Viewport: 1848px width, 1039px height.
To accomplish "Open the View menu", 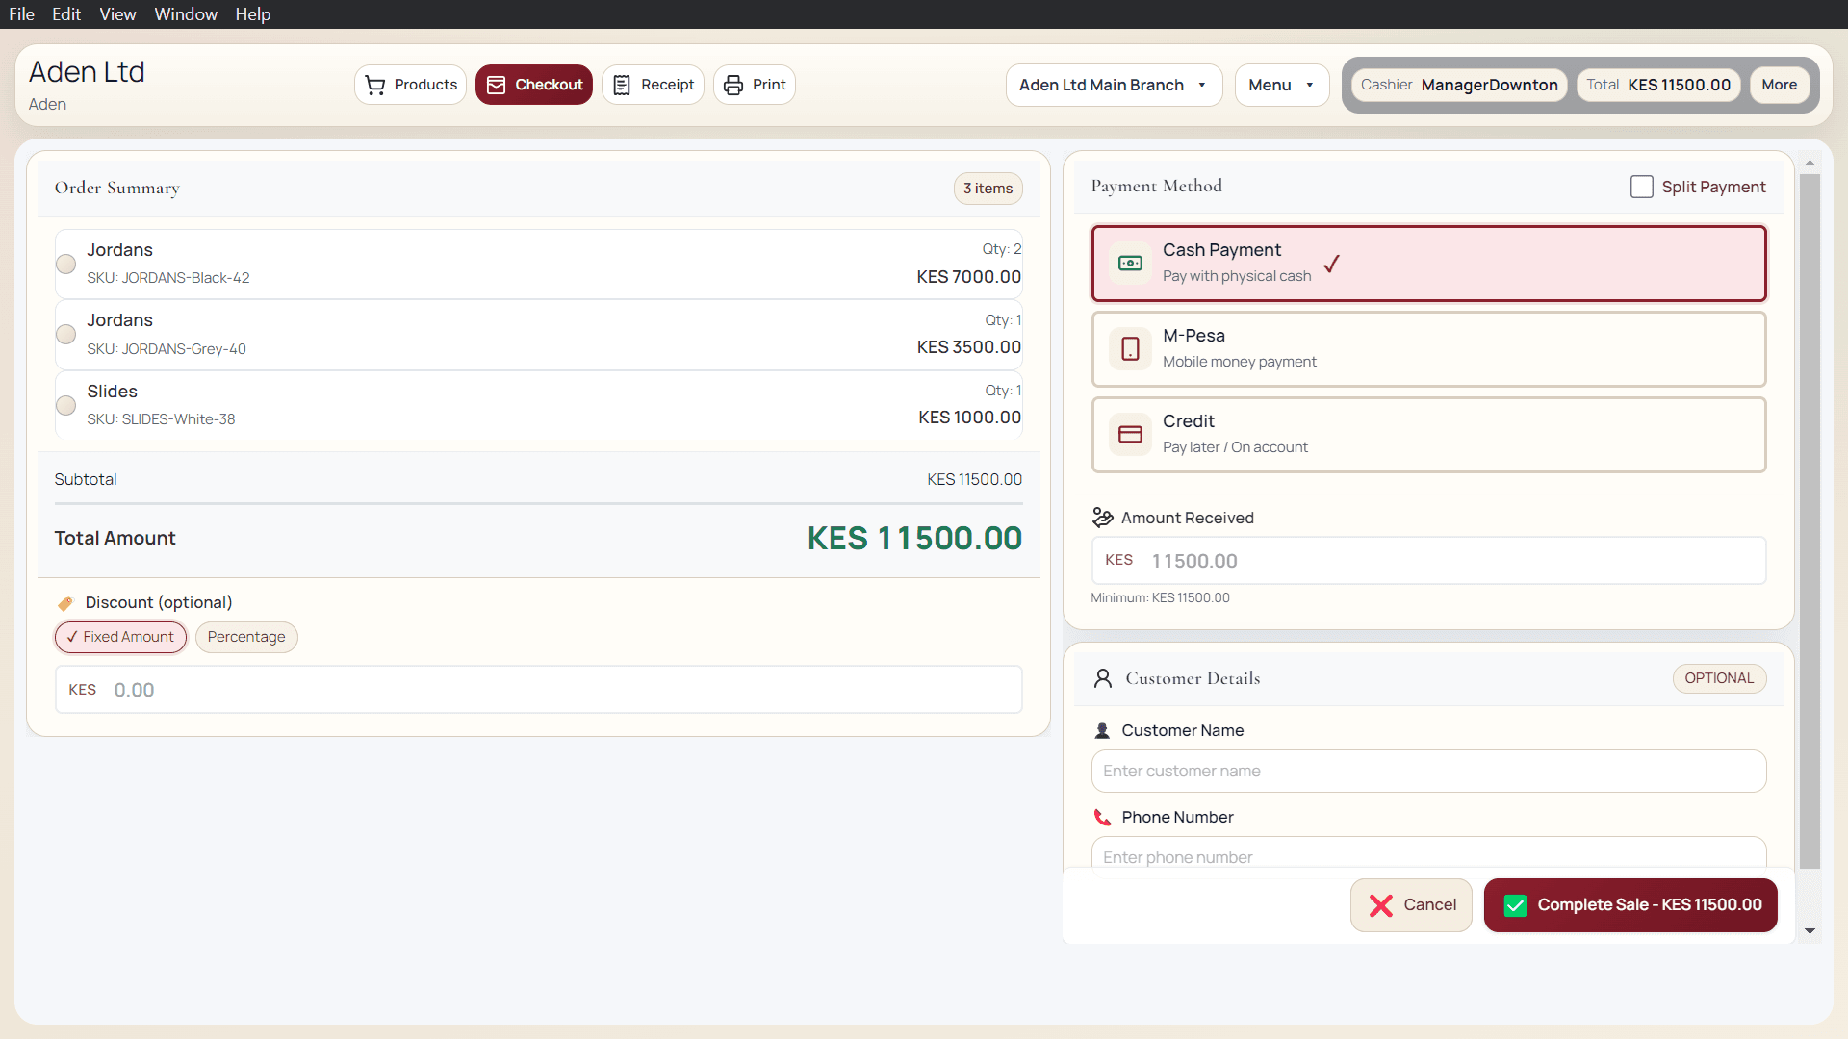I will tap(117, 14).
